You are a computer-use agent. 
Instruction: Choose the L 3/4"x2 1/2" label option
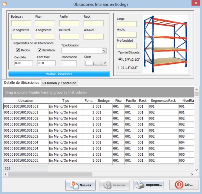point(120,59)
